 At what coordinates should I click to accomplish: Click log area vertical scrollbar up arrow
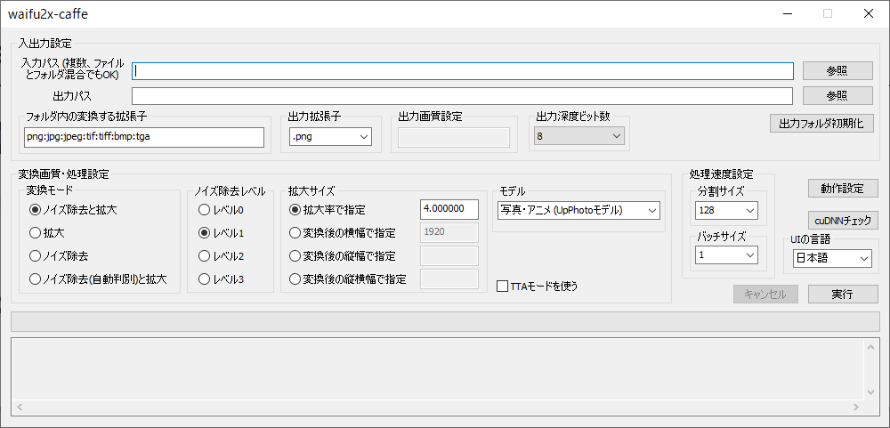[871, 347]
